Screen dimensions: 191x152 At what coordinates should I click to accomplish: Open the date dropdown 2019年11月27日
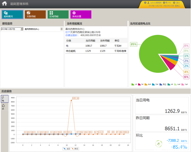coord(22,29)
